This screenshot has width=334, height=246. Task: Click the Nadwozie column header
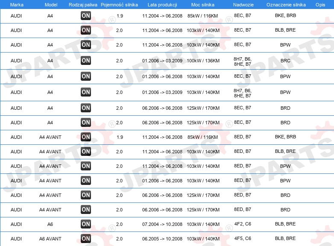(243, 5)
